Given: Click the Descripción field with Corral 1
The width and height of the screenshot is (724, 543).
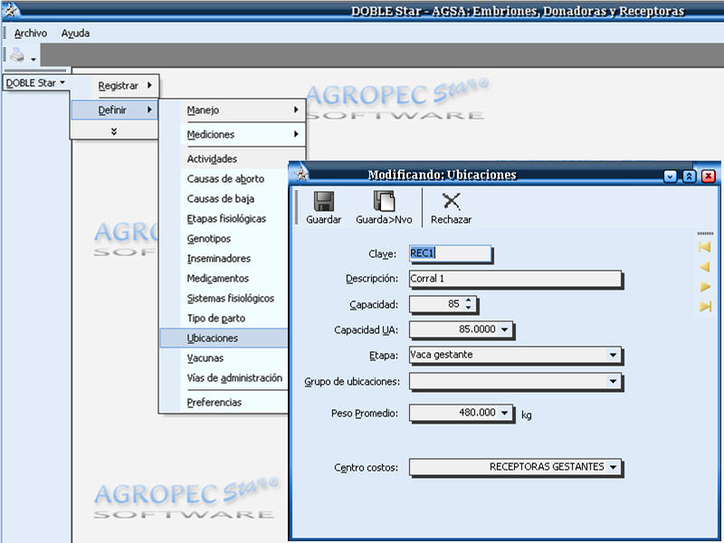Looking at the screenshot, I should pos(515,279).
